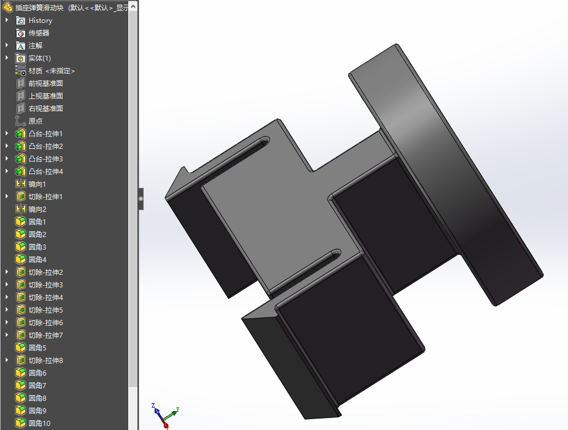
Task: Select the 切除-拉伸6 tree label
Action: 46,323
